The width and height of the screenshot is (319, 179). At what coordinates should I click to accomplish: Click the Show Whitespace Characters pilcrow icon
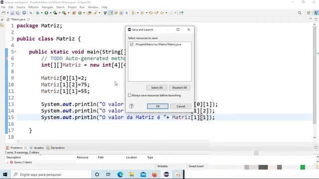coord(127,13)
